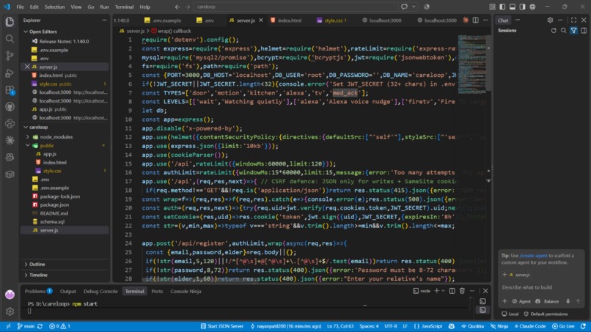This screenshot has height=332, width=591.
Task: Click the 'Describe what to build' chat input
Action: point(541,287)
